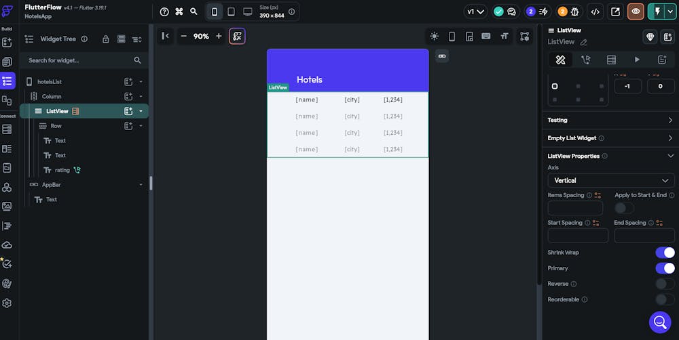The height and width of the screenshot is (340, 679).
Task: Switch to the Properties design tab
Action: 560,60
